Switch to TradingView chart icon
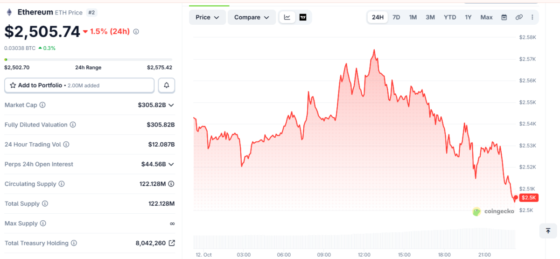The width and height of the screenshot is (560, 259). (303, 17)
